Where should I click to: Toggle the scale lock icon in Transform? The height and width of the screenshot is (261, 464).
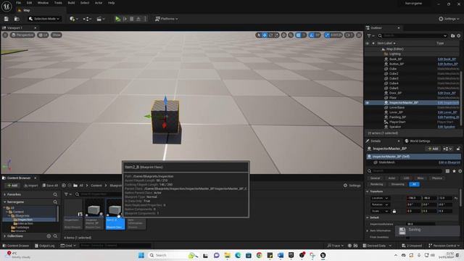tap(394, 211)
